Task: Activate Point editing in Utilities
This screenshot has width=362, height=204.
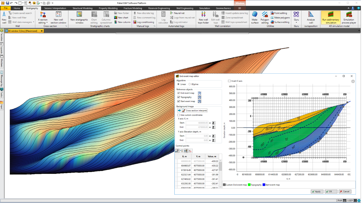Action: [280, 13]
